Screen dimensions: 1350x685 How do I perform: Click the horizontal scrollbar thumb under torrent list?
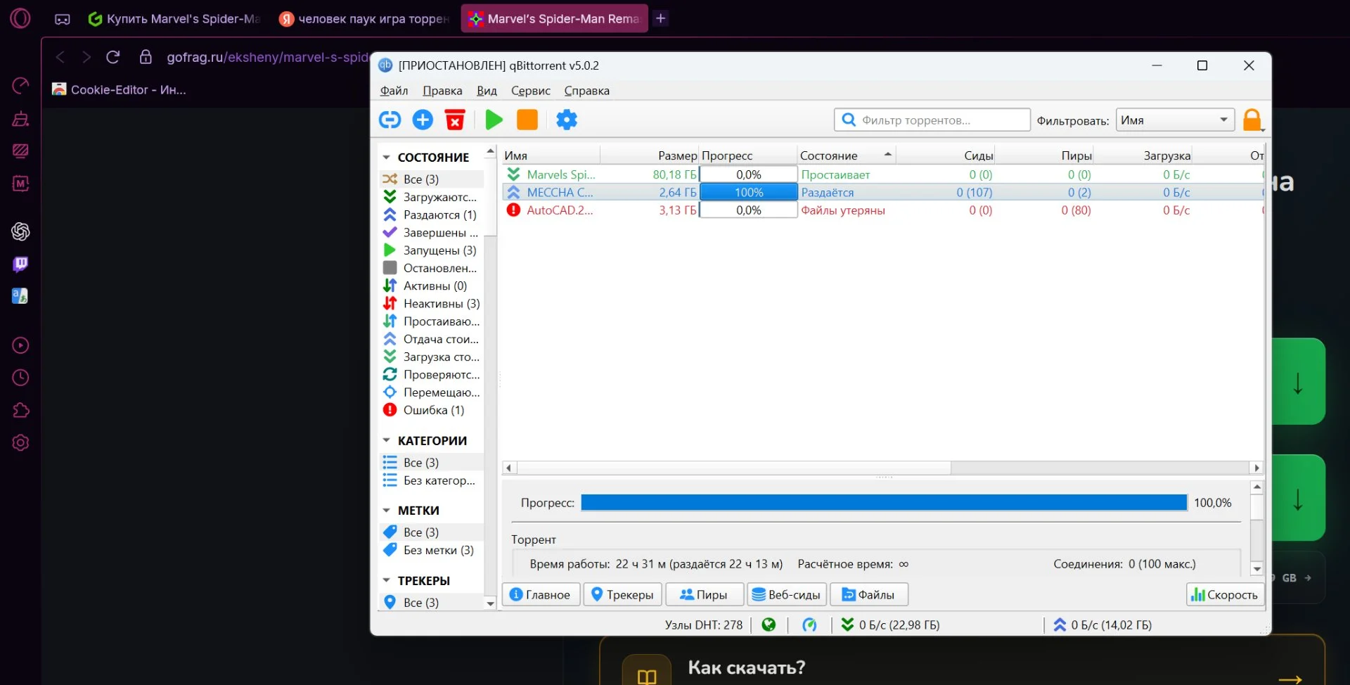pyautogui.click(x=734, y=468)
